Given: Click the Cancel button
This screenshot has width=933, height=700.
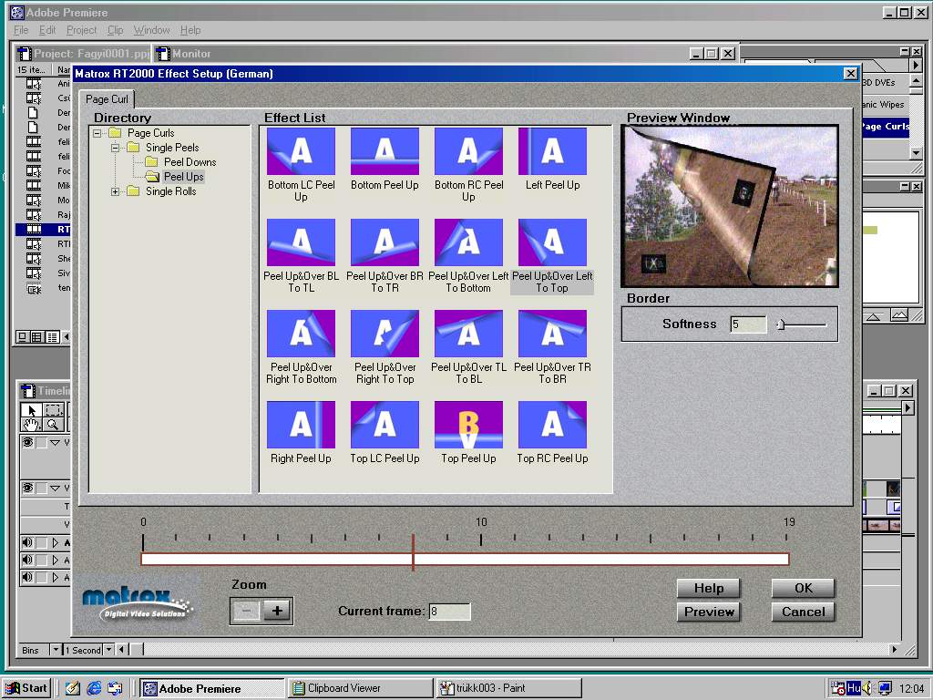Looking at the screenshot, I should pyautogui.click(x=804, y=612).
